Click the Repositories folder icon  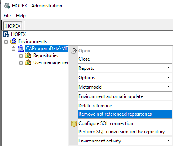[x=28, y=55]
